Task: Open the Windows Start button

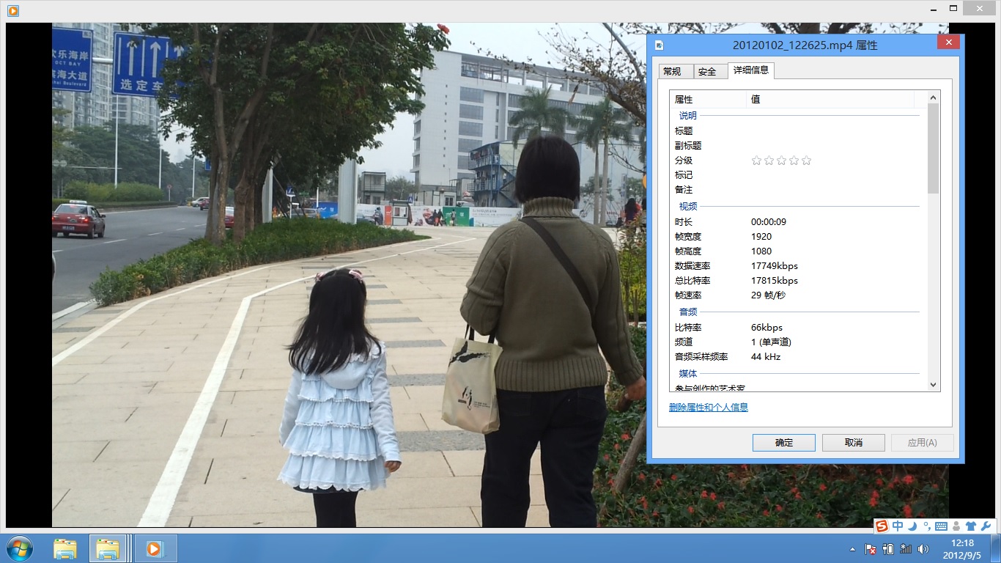Action: (19, 548)
